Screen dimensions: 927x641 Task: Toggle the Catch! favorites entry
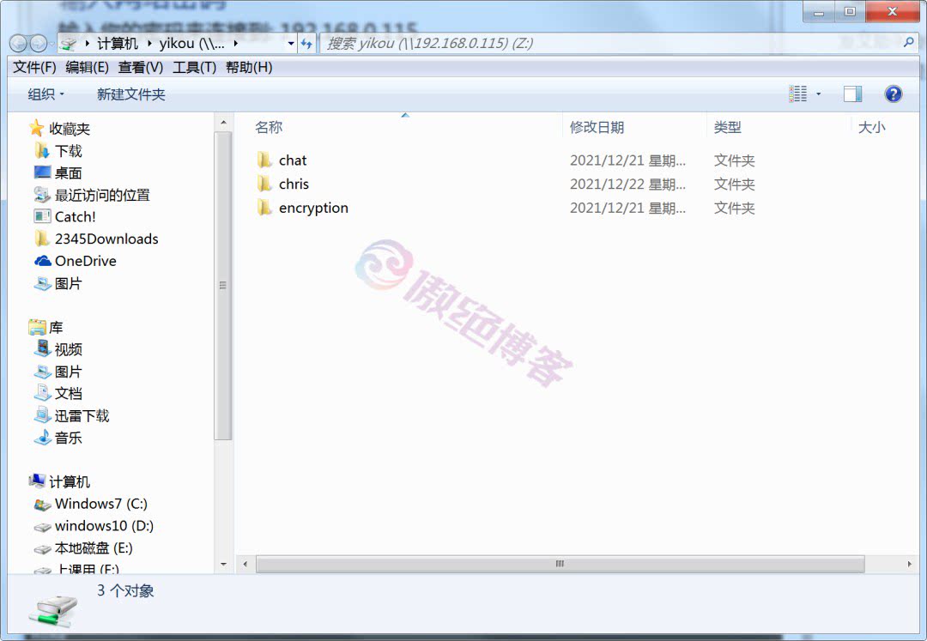click(x=74, y=216)
